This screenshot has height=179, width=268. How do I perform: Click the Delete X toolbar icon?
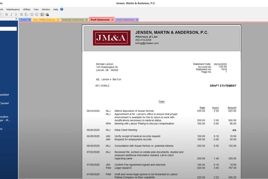[21, 14]
